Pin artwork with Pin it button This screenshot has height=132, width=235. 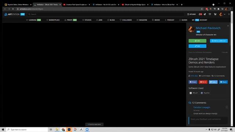203,82
